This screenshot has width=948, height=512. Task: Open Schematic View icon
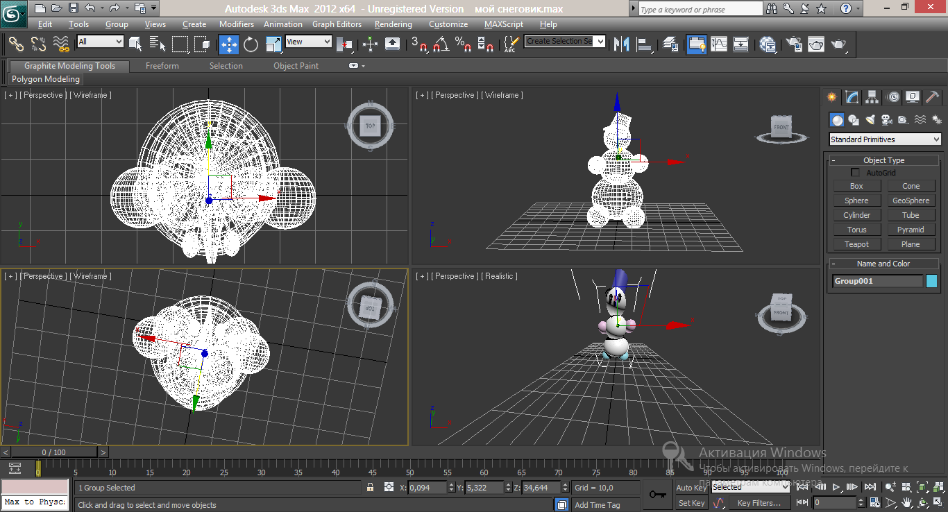(x=741, y=44)
